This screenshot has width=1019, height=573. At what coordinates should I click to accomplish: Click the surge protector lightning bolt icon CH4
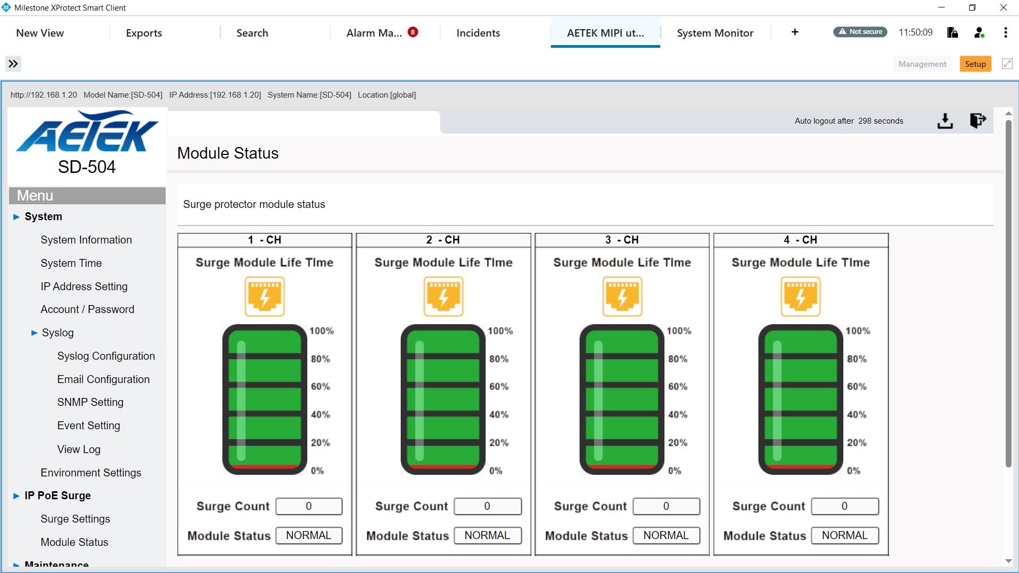click(800, 296)
